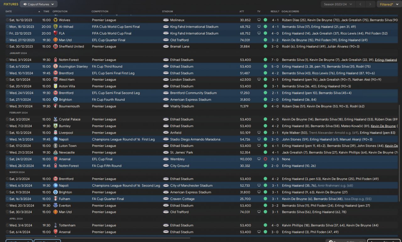This screenshot has width=402, height=242.
Task: Open the Vitality Stadium link
Action: point(182,106)
